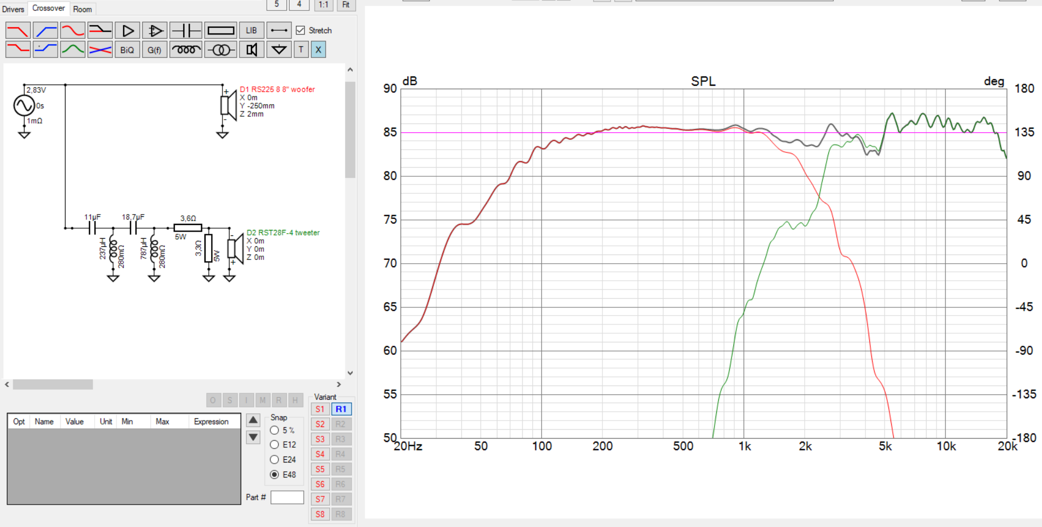The image size is (1042, 527).
Task: Click the schematic horizontal scrollbar thumb
Action: pyautogui.click(x=53, y=384)
